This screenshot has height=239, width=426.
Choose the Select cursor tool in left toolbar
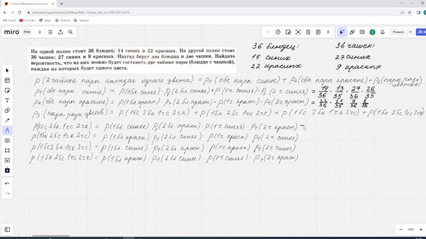point(7,70)
